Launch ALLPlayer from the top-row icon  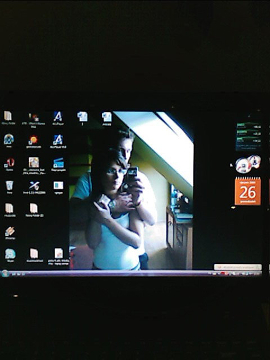(x=57, y=116)
